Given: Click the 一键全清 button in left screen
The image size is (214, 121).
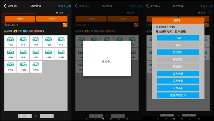Looking at the screenshot, I should tap(52, 19).
